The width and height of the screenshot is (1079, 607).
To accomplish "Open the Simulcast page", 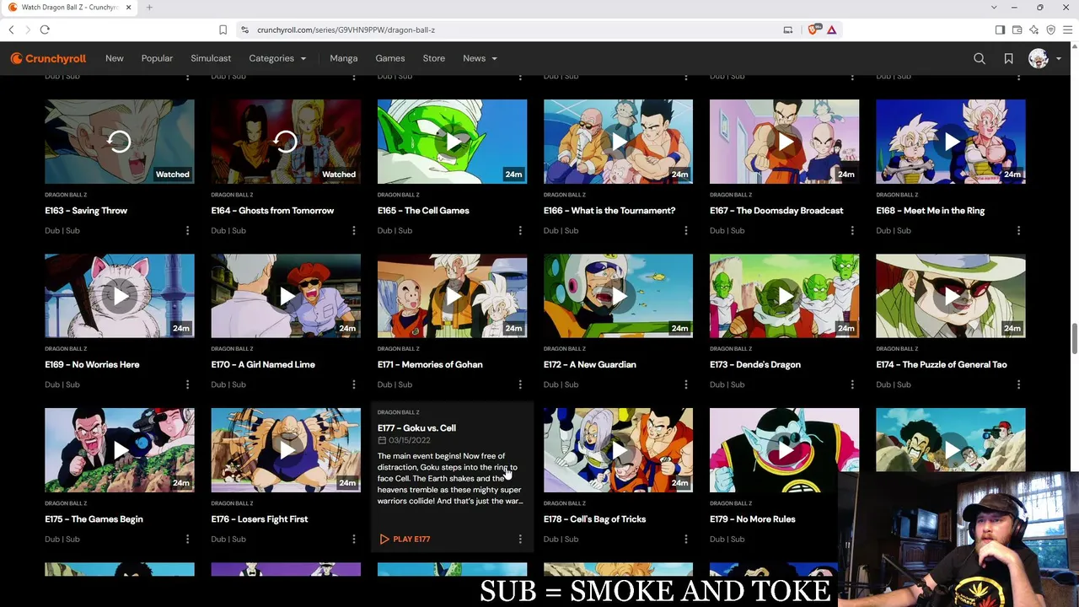I will click(211, 58).
